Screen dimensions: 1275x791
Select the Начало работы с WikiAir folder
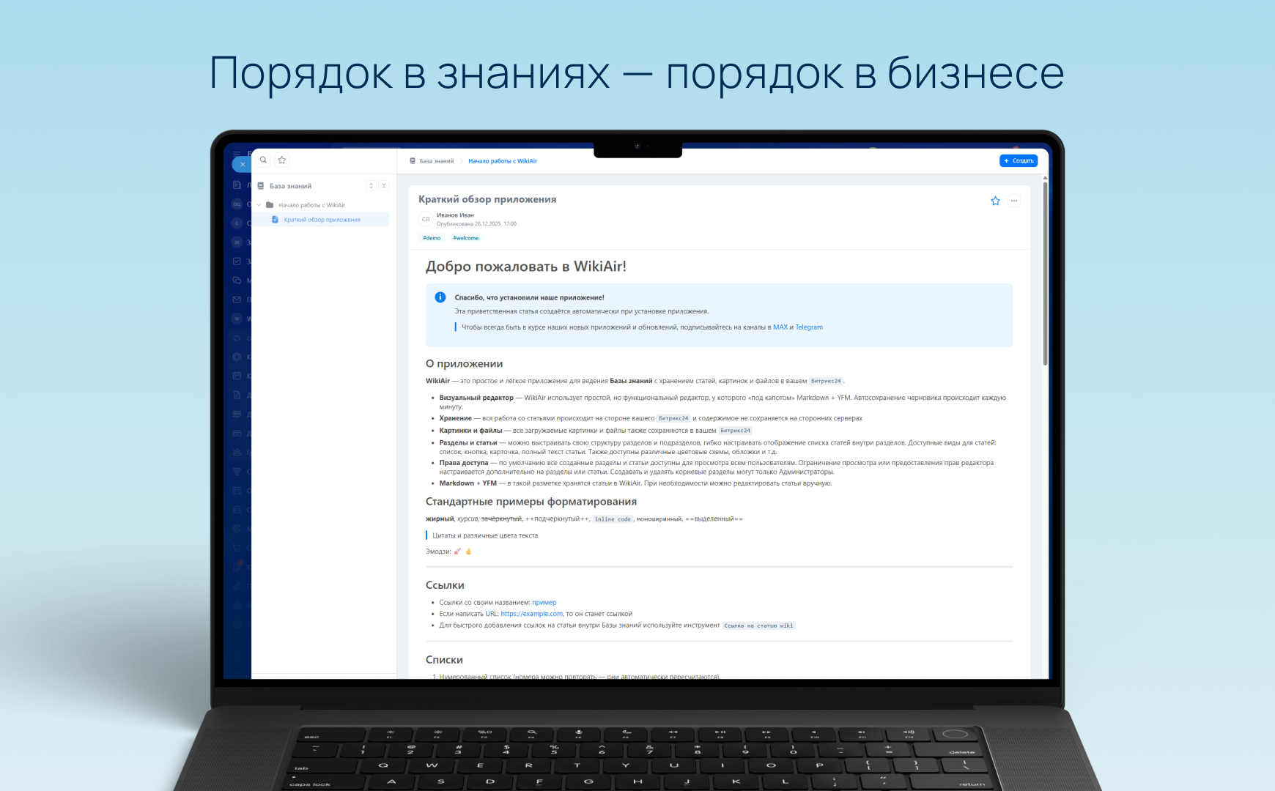[x=311, y=205]
